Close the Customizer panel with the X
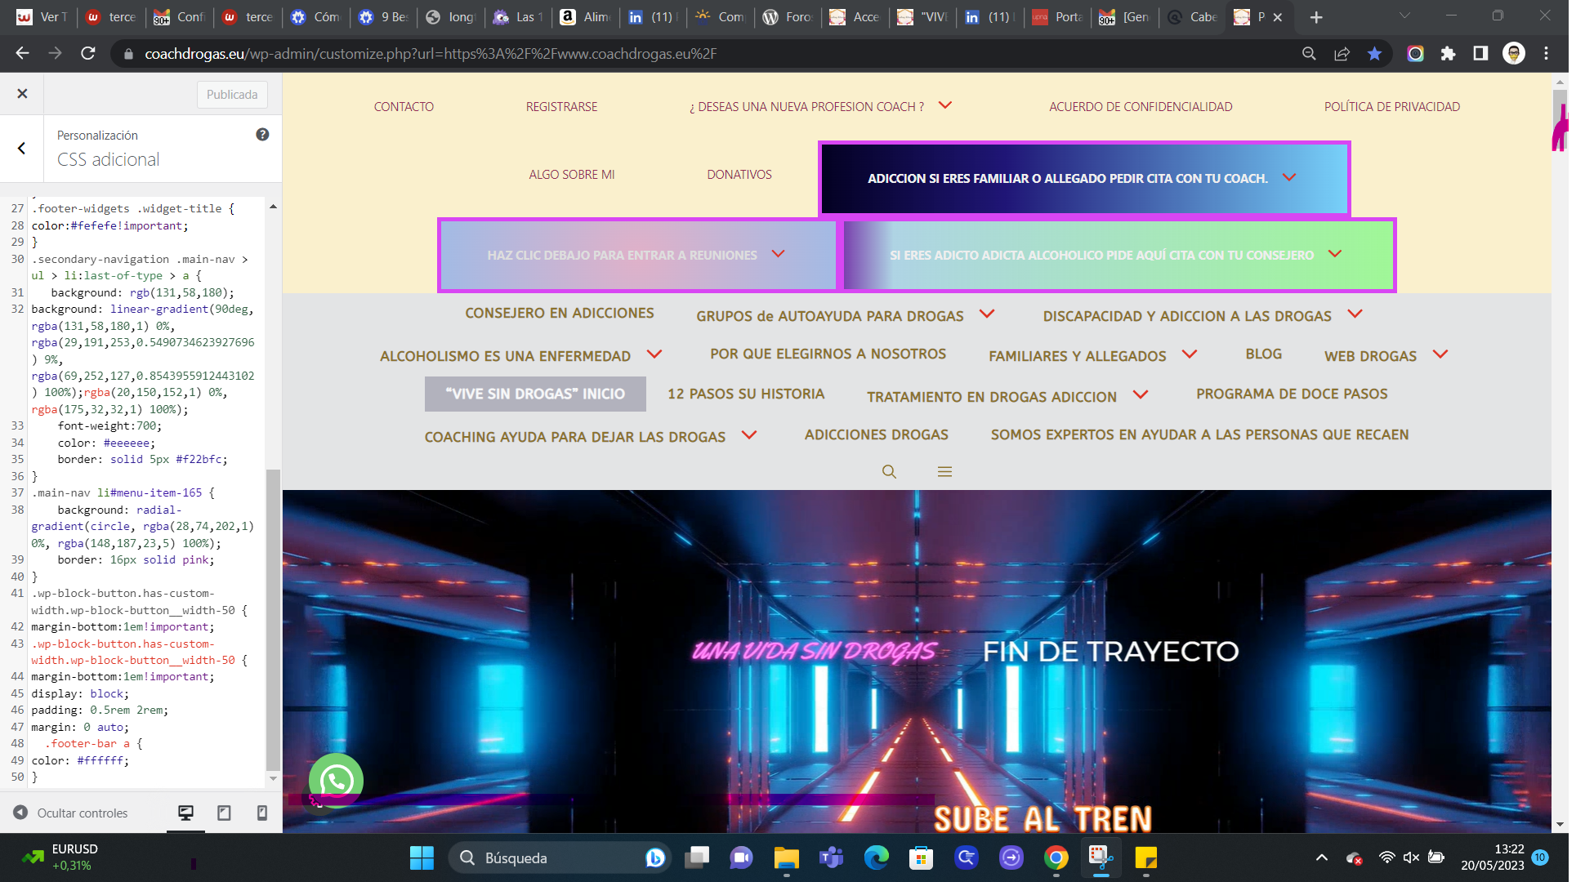The width and height of the screenshot is (1594, 882). click(x=22, y=94)
